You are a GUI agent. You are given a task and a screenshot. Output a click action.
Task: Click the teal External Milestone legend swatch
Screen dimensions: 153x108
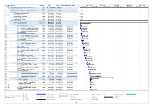(x=131, y=94)
